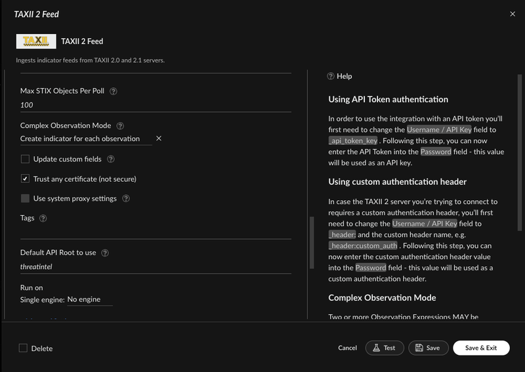This screenshot has width=525, height=372.
Task: Click the TAXII integration logo
Action: point(35,41)
